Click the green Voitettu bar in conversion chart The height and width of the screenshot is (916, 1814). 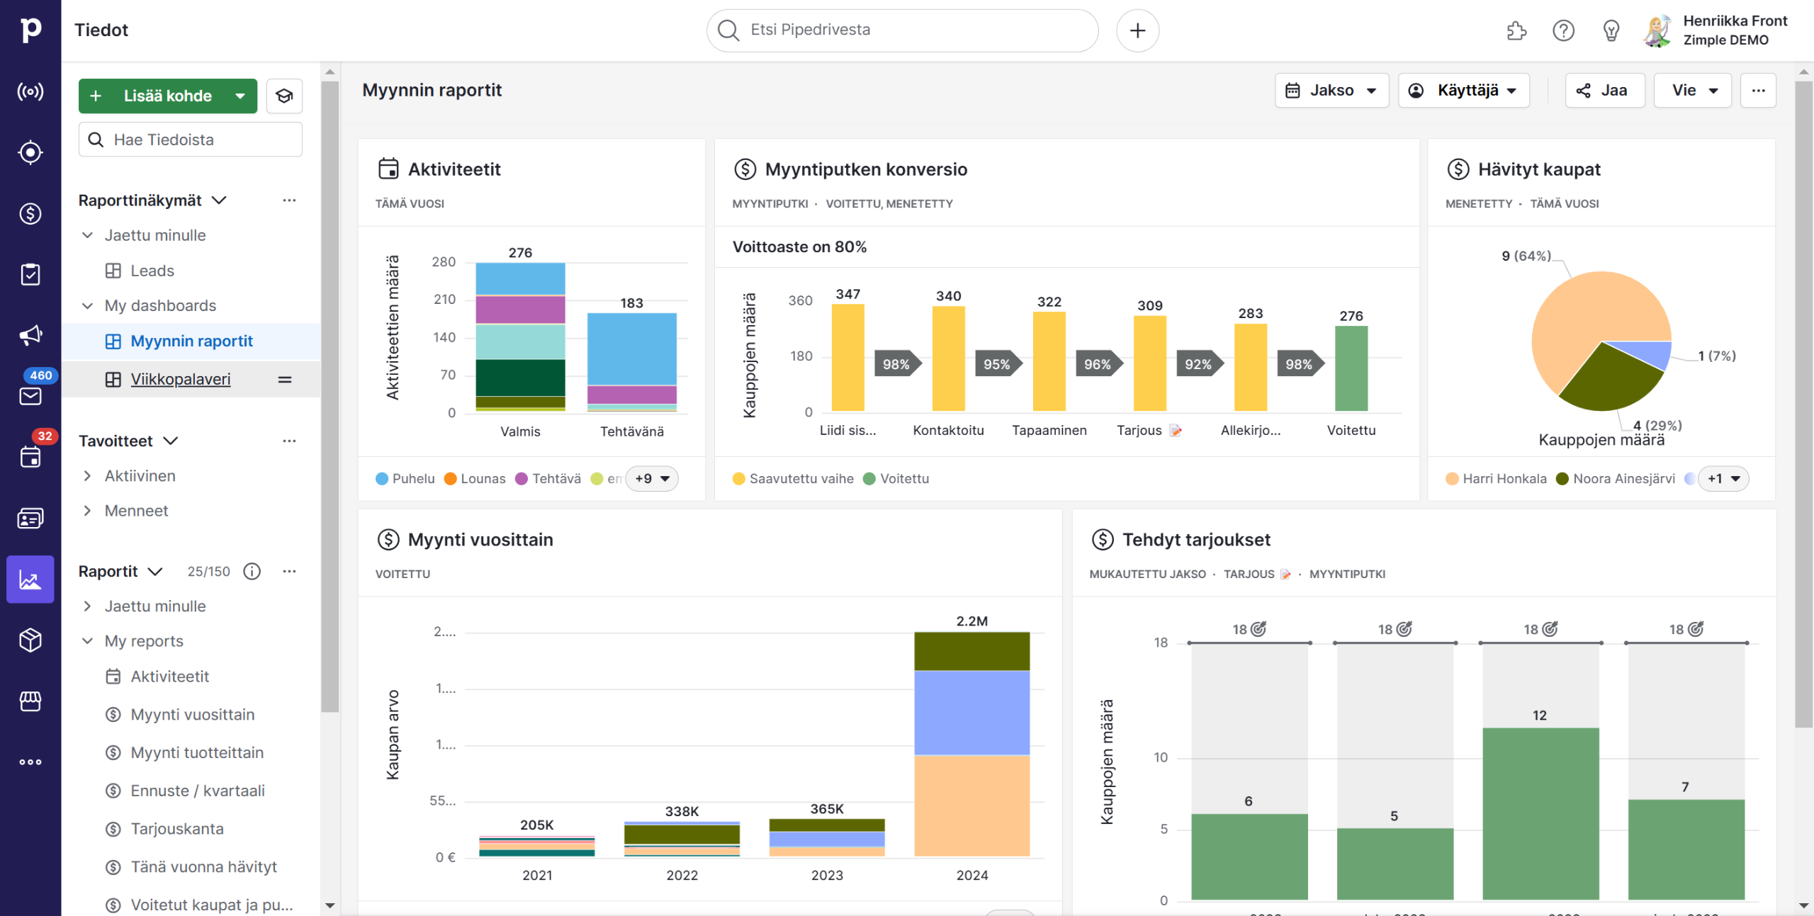(1351, 368)
